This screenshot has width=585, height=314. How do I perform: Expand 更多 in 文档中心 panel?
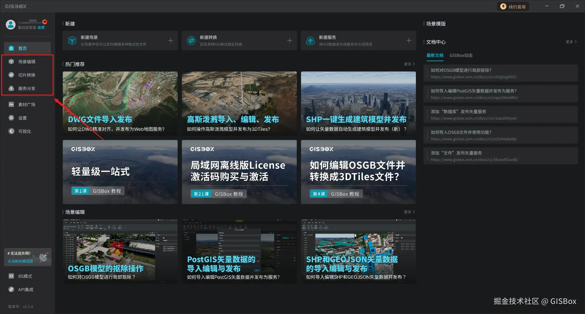coord(571,42)
